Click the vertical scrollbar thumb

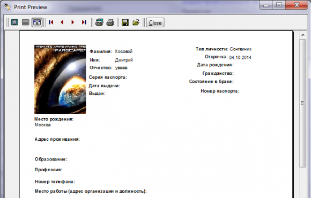302,103
